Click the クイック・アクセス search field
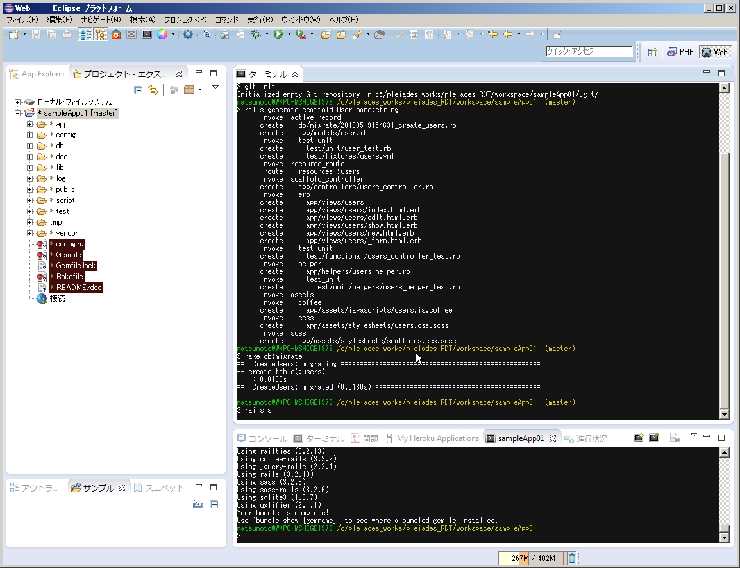The width and height of the screenshot is (740, 568). tap(589, 51)
